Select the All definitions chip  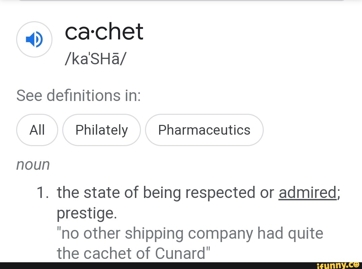[x=37, y=130]
